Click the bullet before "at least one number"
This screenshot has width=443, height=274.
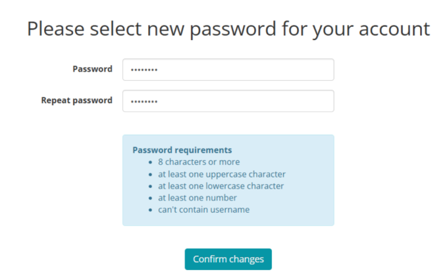coord(151,198)
